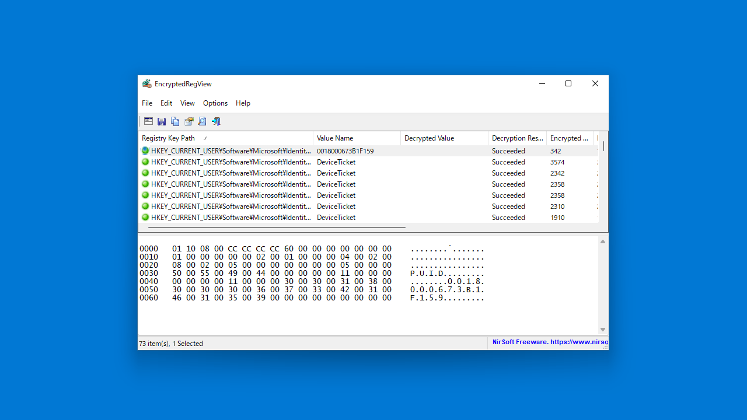This screenshot has height=420, width=747.
Task: Click green status icon of the 1910 row
Action: point(145,217)
